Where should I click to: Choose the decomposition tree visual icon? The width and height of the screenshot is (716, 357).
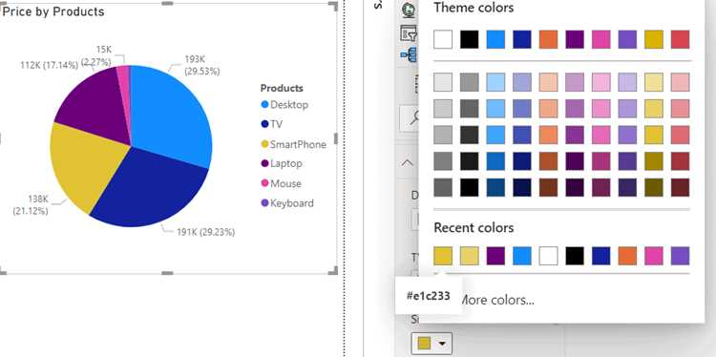tap(410, 54)
